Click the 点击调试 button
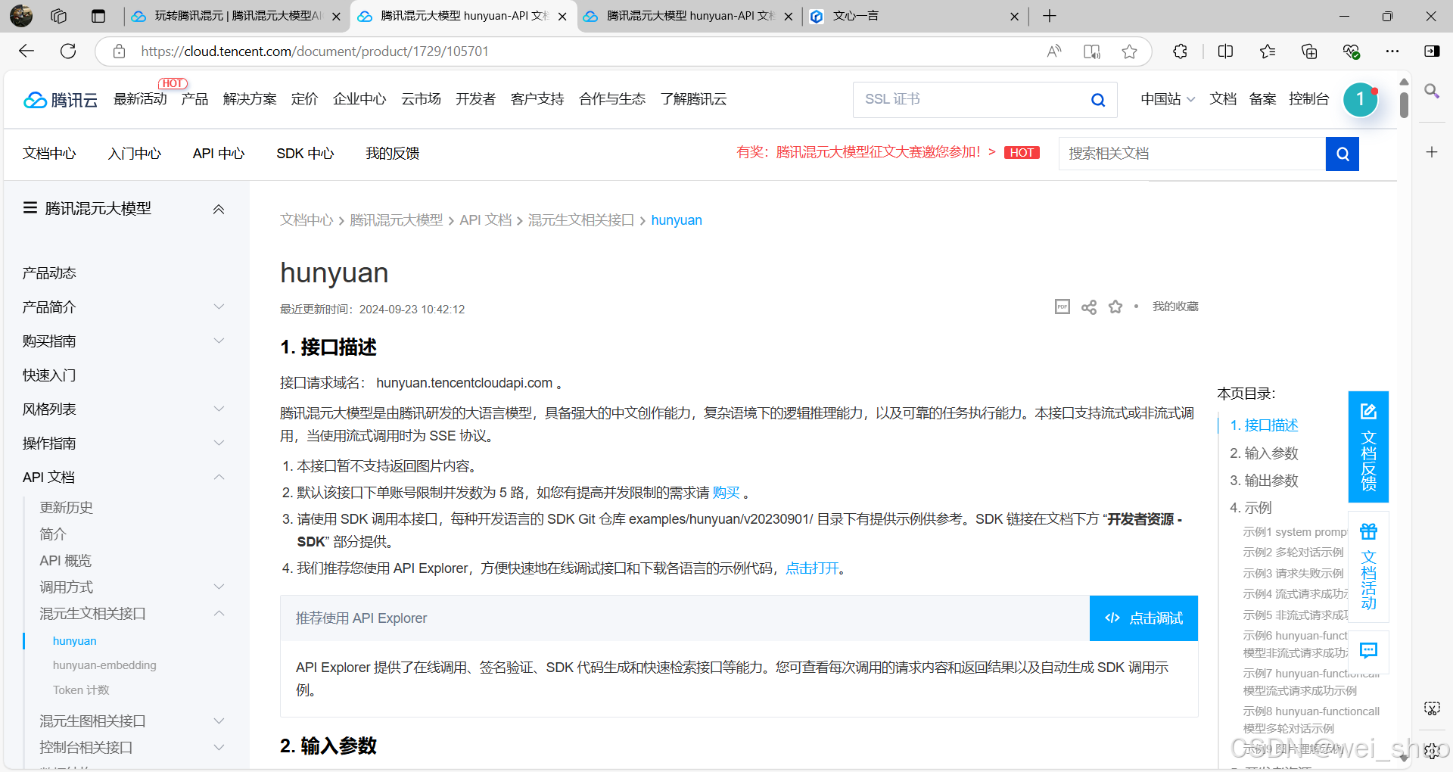This screenshot has width=1453, height=772. [x=1143, y=618]
